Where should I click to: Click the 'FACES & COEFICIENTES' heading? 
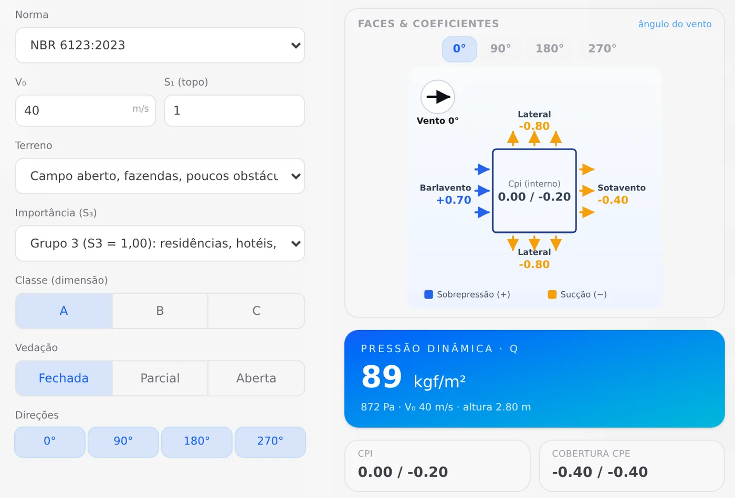click(428, 24)
